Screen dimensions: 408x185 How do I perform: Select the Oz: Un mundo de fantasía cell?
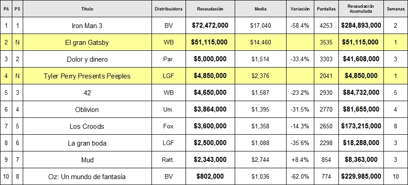pyautogui.click(x=87, y=177)
